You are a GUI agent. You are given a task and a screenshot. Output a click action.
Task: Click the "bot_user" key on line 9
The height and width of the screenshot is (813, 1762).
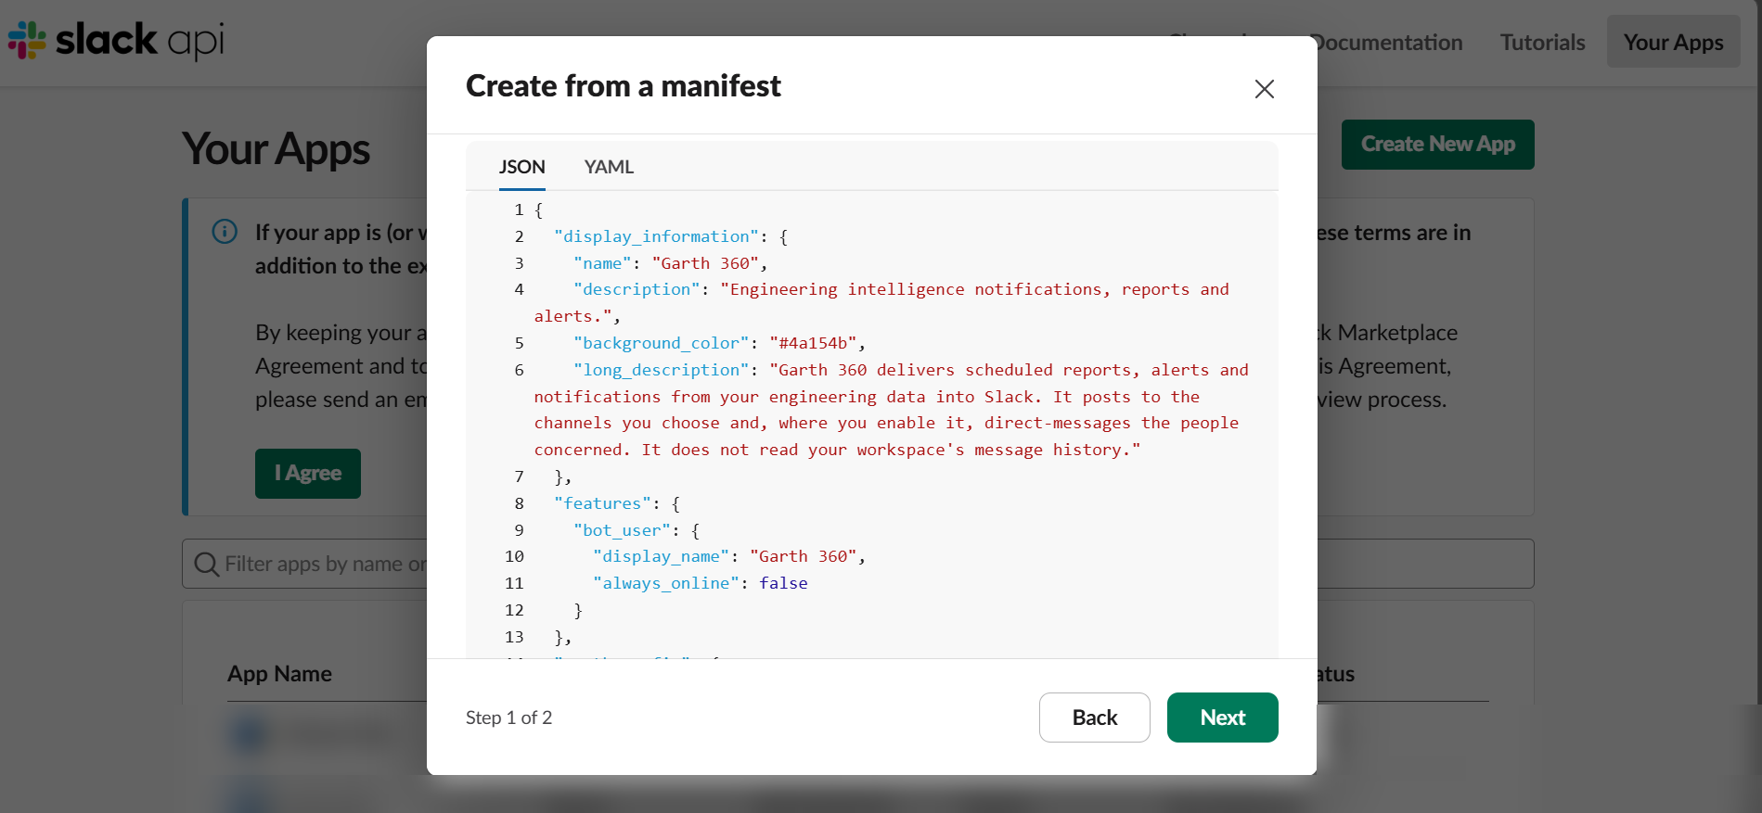622,530
